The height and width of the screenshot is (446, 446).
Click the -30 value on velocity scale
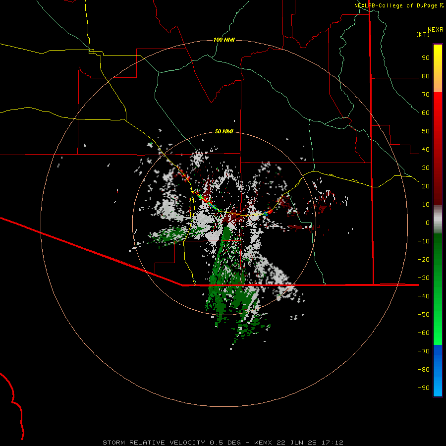424,278
